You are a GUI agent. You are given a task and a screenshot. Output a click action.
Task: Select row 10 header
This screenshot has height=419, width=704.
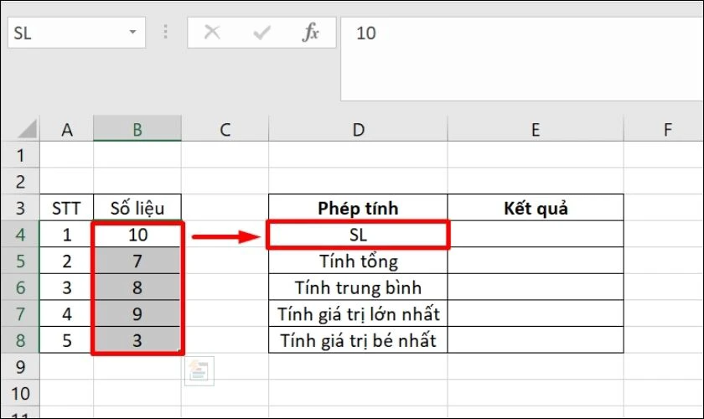(20, 393)
